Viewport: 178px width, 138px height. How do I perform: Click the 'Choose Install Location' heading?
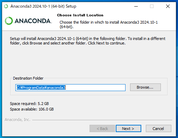pyautogui.click(x=80, y=15)
